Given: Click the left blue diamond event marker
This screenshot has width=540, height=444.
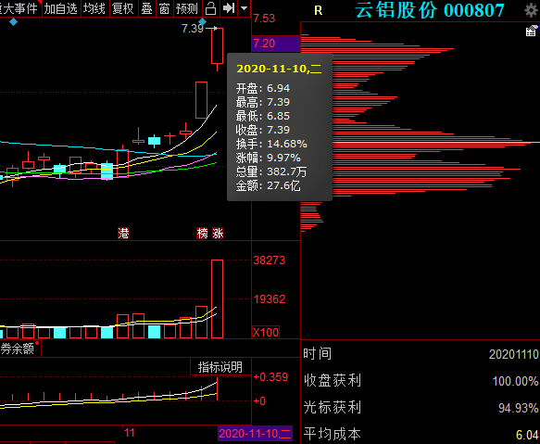Looking at the screenshot, I should [13, 22].
